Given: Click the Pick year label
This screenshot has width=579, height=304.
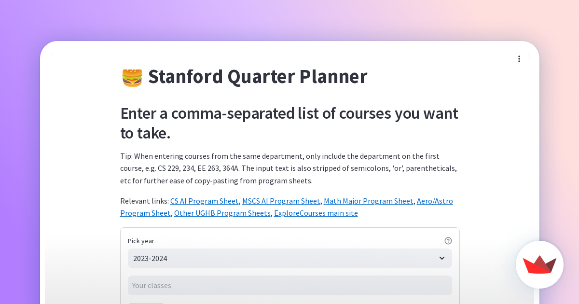Looking at the screenshot, I should (141, 241).
